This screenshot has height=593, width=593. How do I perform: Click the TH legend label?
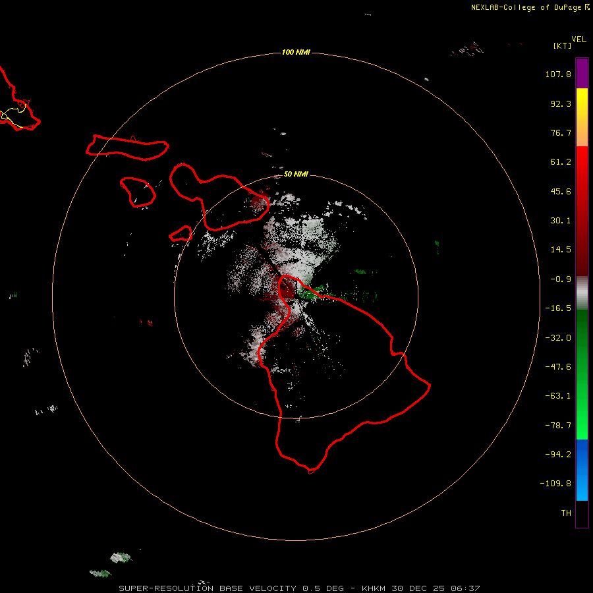(566, 513)
